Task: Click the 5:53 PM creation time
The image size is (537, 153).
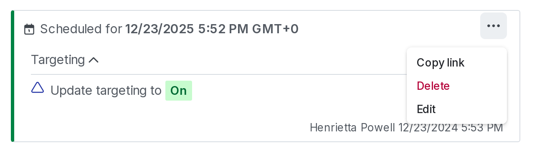Action: [x=482, y=127]
